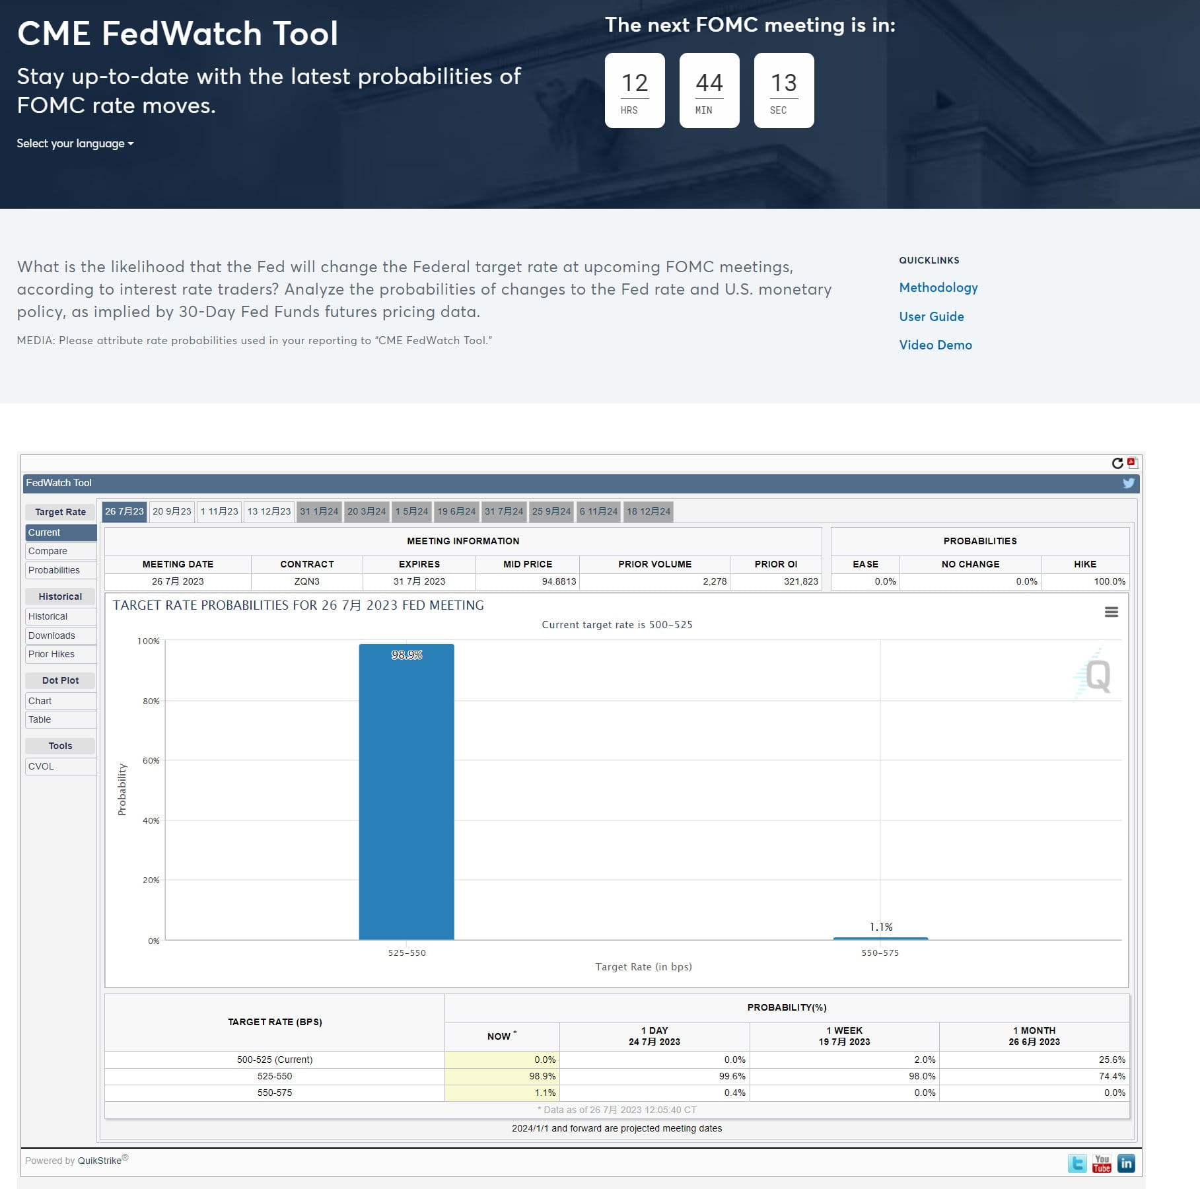Open the Prior Hikes sidebar item

pyautogui.click(x=61, y=654)
